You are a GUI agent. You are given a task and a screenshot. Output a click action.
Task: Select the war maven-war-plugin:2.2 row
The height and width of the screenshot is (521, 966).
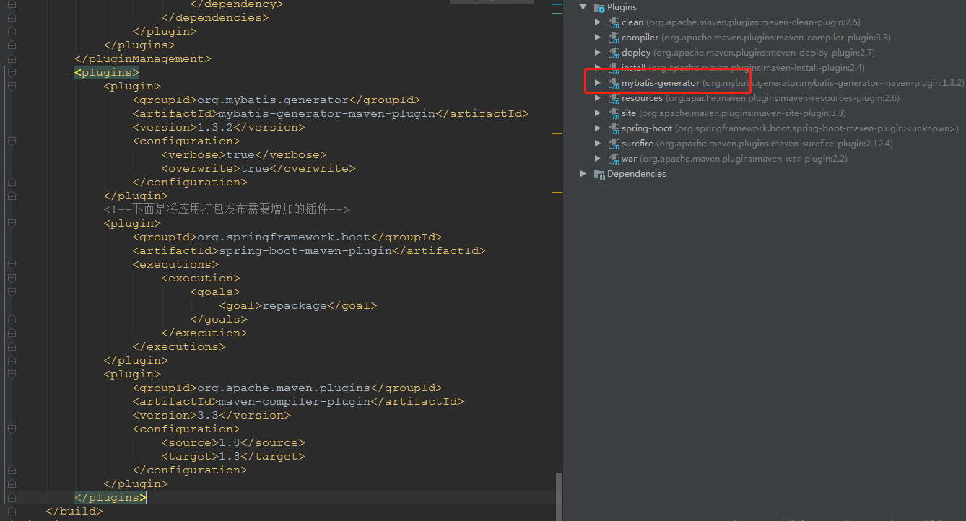(734, 159)
